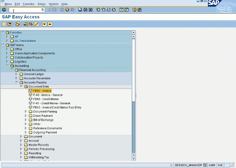This screenshot has height=168, width=236.
Task: Click the Save diskette icon
Action: pos(54,10)
